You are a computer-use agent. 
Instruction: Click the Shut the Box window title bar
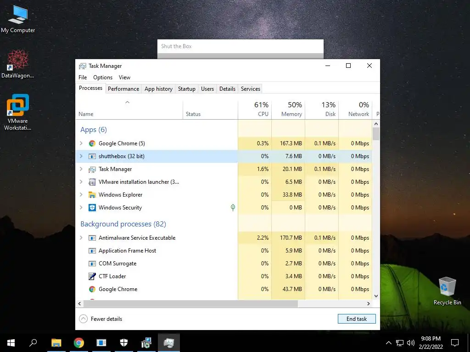point(241,46)
